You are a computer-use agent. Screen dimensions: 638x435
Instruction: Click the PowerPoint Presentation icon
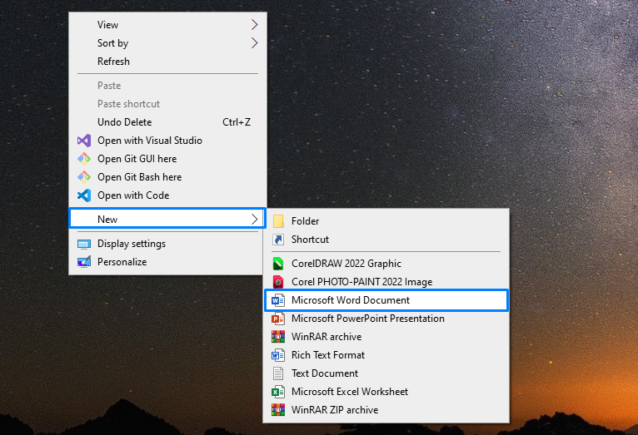click(x=278, y=319)
